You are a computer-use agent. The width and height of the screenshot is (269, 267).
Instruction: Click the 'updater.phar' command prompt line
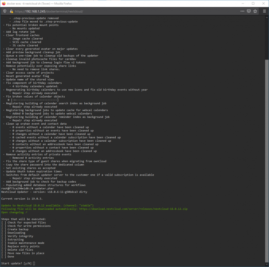point(27,188)
